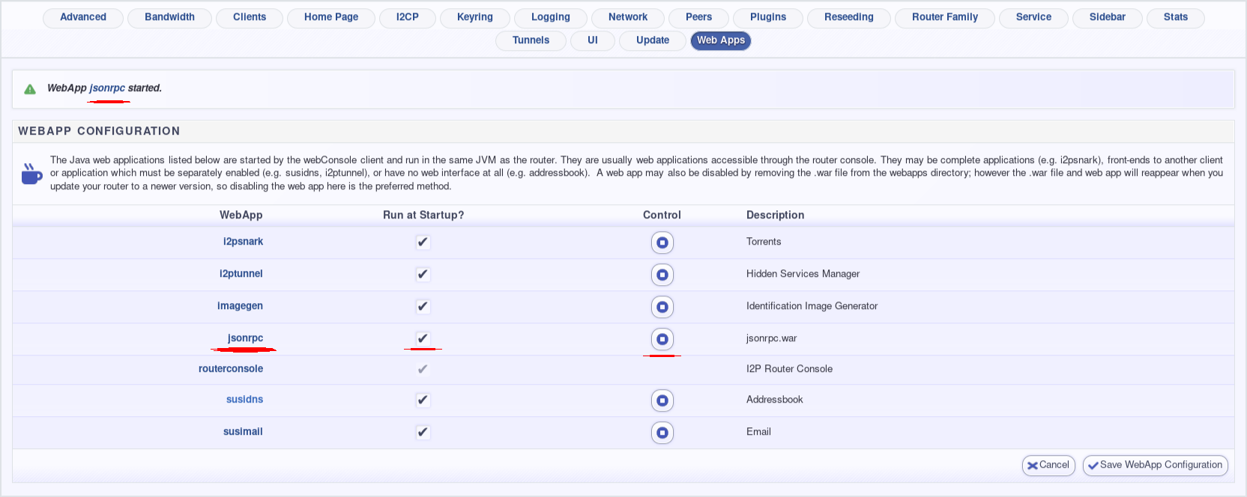Click the 'Run at Startup?' column header

[x=423, y=216]
